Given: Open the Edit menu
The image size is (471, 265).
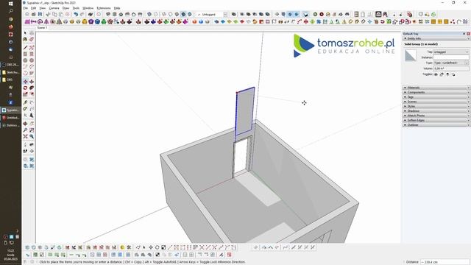Looking at the screenshot, I should click(33, 8).
